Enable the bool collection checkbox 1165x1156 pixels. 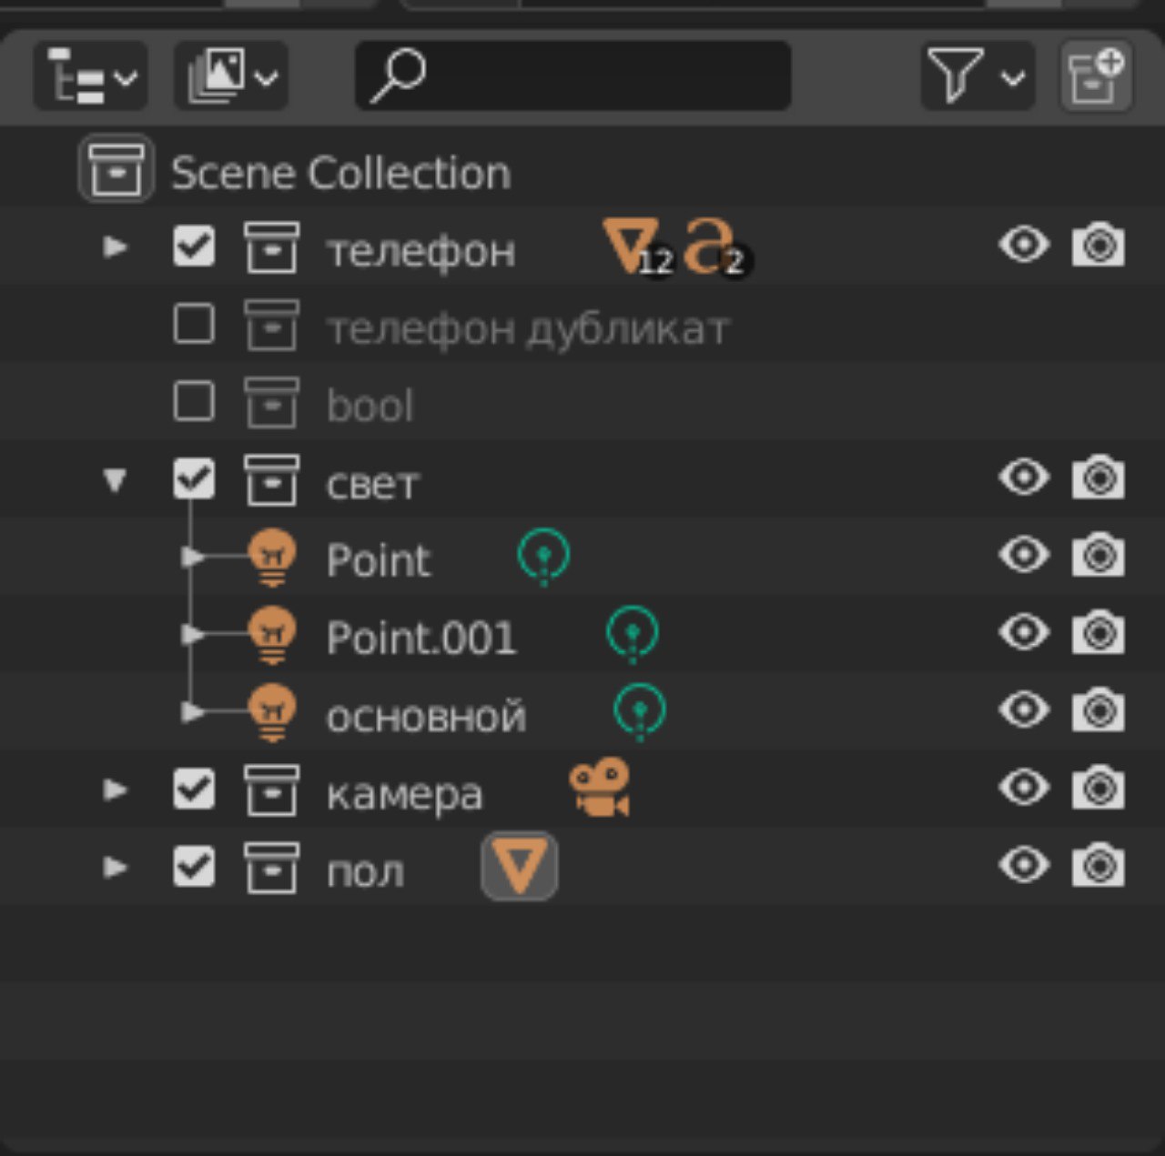coord(194,402)
